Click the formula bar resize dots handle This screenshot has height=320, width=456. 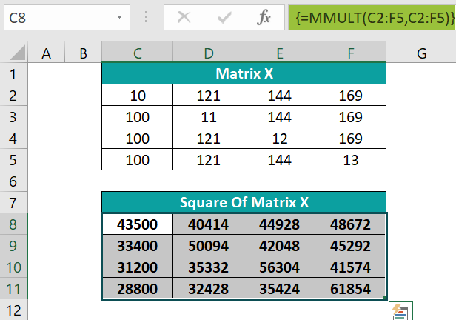[147, 17]
